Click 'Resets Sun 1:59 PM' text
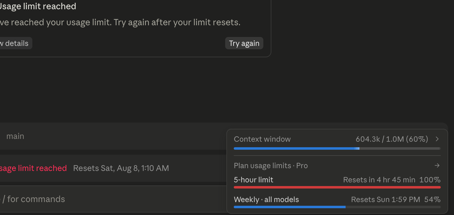 click(x=386, y=200)
